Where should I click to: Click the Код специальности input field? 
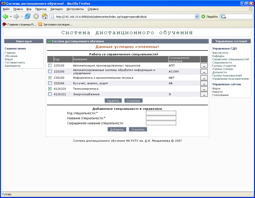pyautogui.click(x=161, y=113)
